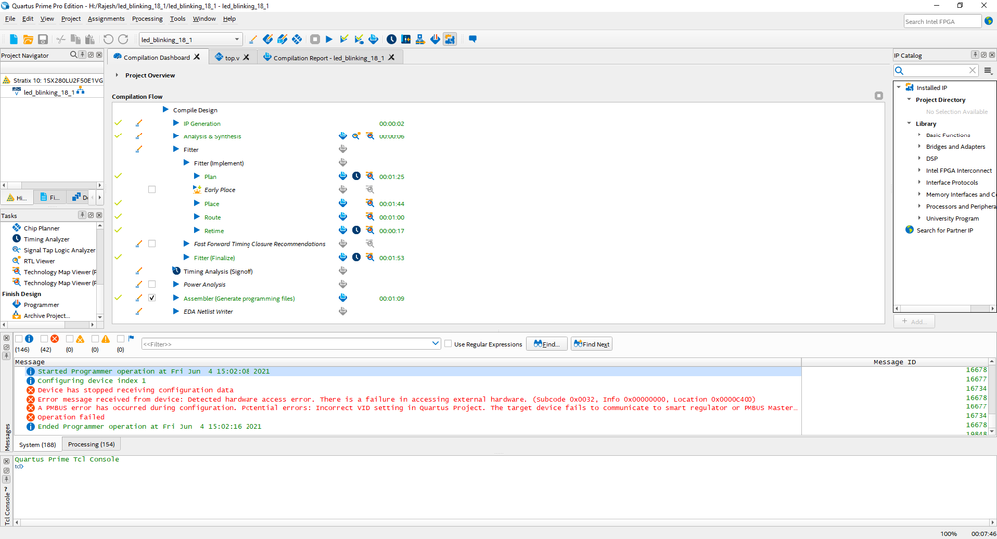
Task: Expand Basic Functions in IP Catalog
Action: (919, 135)
